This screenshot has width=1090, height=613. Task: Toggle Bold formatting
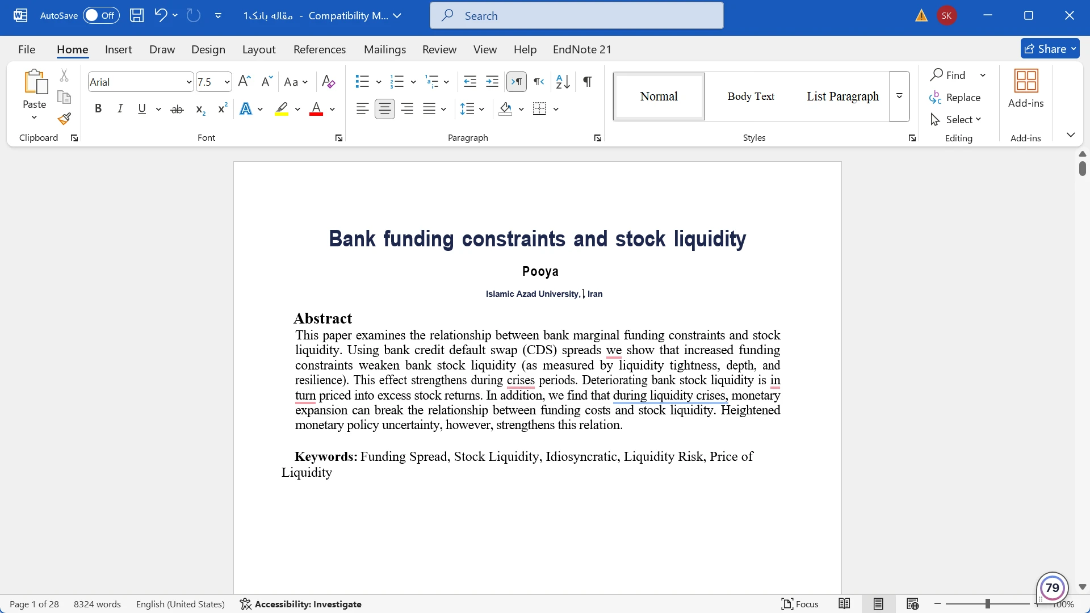[98, 109]
